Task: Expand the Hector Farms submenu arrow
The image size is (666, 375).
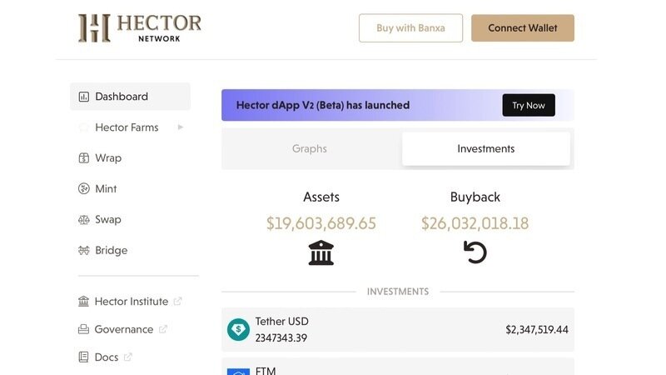Action: tap(181, 127)
